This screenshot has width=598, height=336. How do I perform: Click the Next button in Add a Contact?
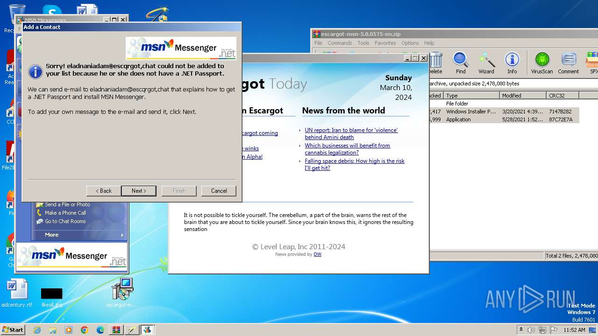point(139,191)
